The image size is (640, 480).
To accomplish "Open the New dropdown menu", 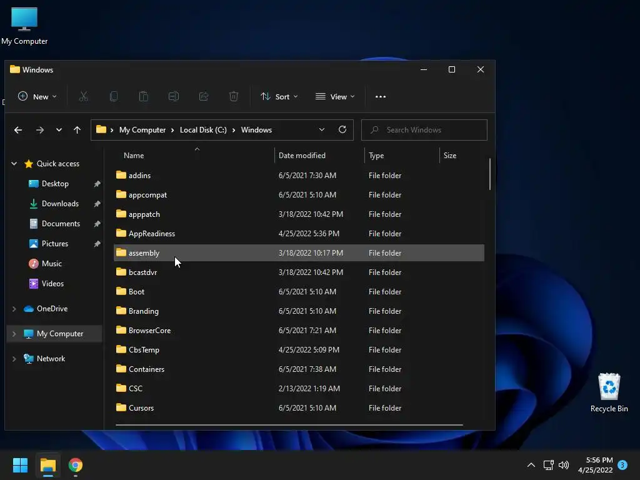I will (x=37, y=97).
